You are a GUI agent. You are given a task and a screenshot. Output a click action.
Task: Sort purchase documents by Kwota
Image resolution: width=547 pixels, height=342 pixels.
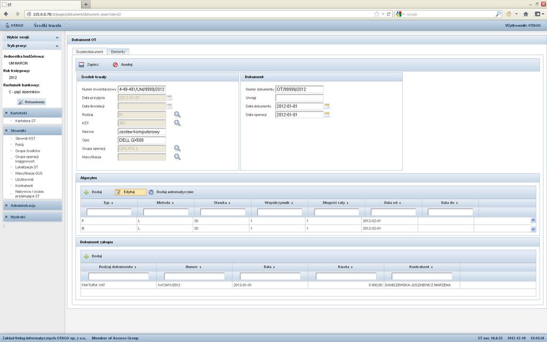346,267
